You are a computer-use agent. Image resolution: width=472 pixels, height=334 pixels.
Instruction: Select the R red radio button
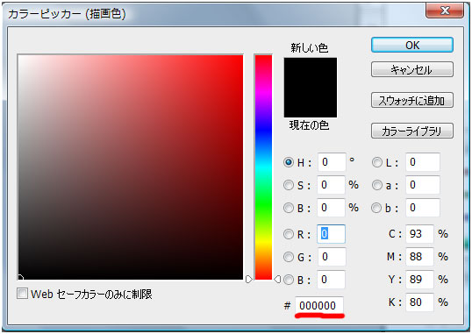coord(289,234)
